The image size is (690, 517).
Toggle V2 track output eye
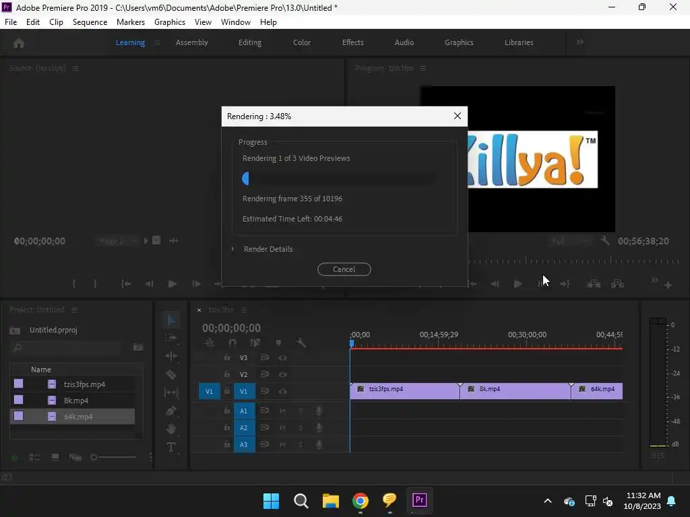283,374
